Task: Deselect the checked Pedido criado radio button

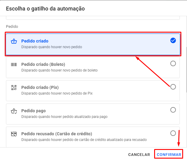Action: 173,40
